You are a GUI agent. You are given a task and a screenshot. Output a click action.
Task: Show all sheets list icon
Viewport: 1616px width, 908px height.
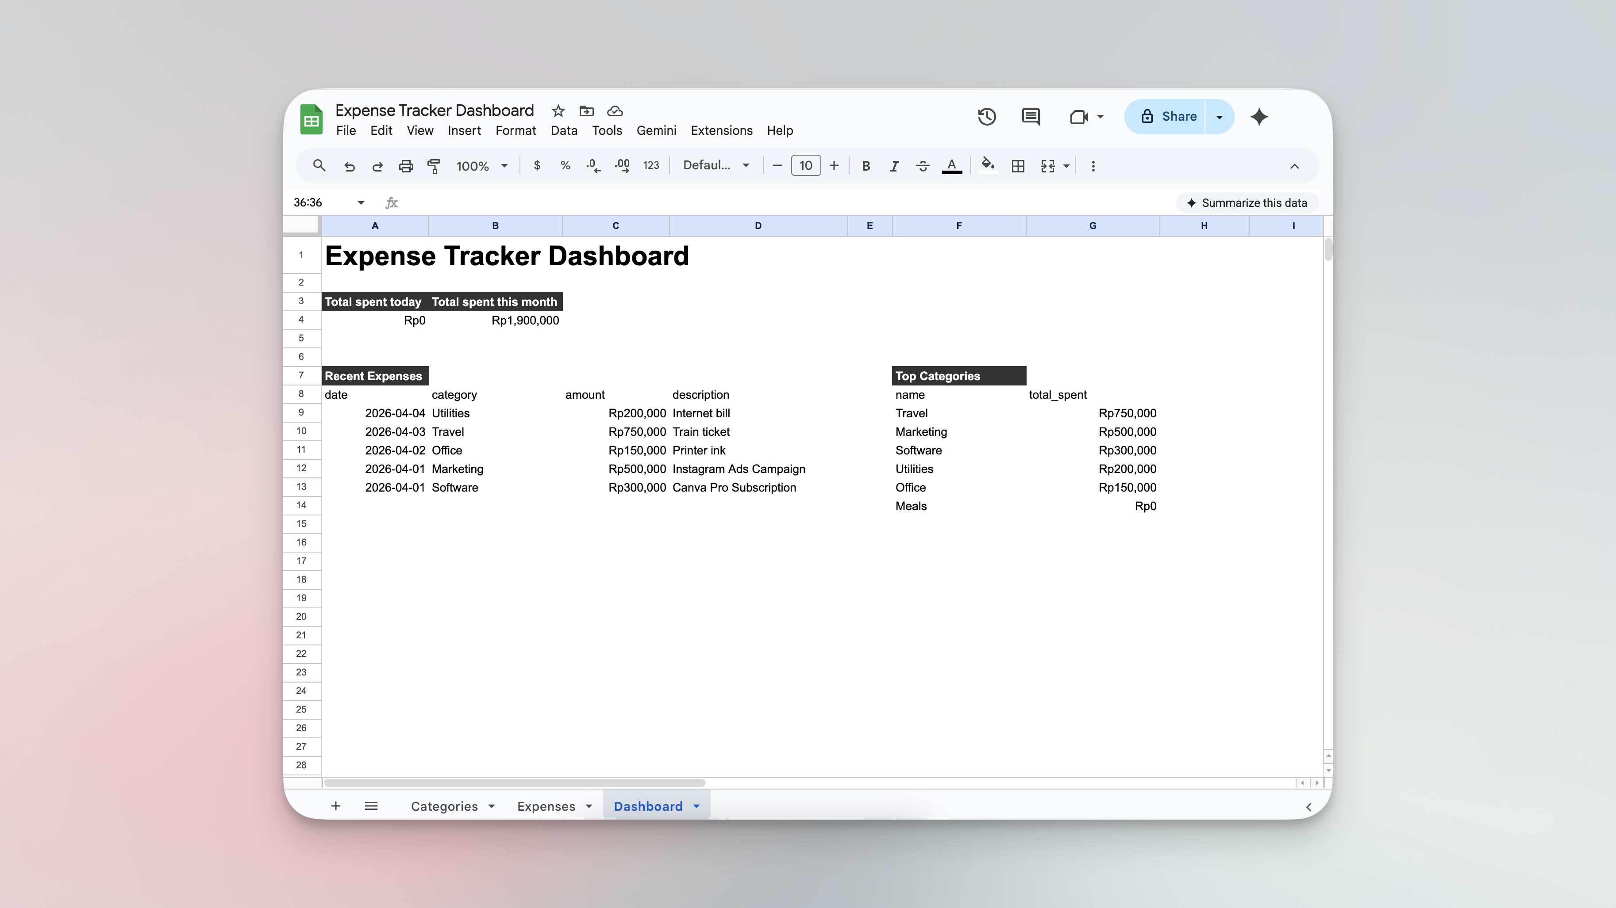click(371, 806)
